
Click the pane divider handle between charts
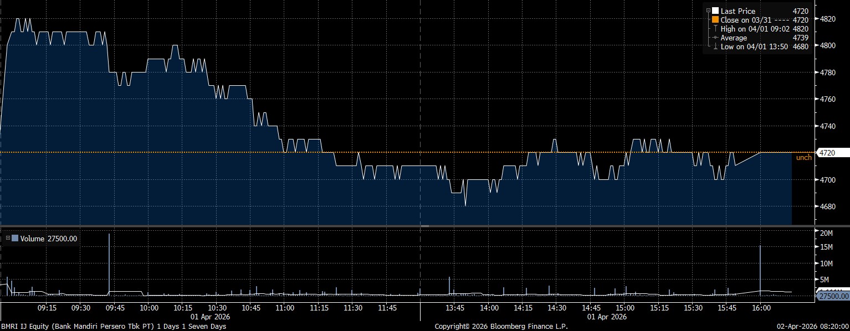424,226
